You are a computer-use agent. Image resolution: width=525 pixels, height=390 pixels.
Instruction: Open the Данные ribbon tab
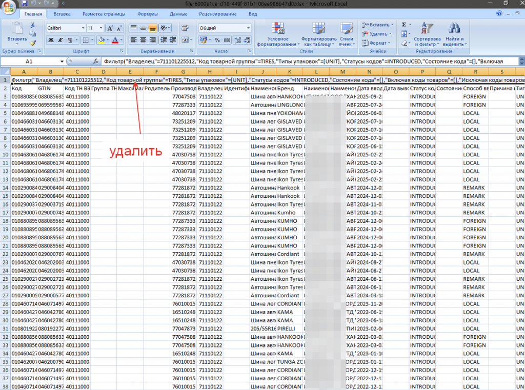[178, 14]
